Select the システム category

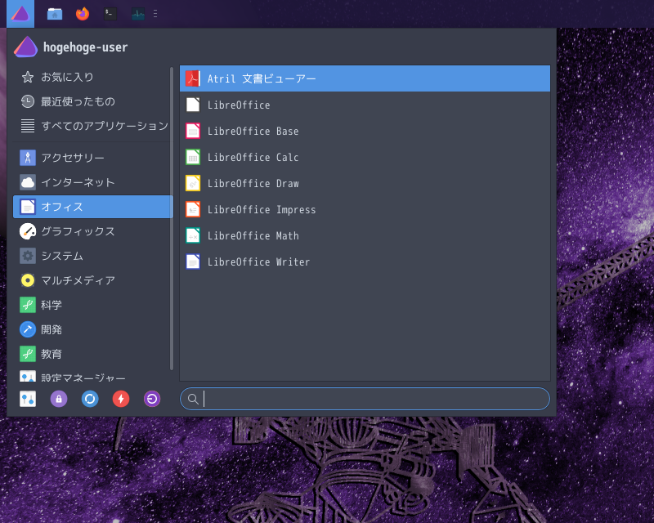click(x=92, y=256)
